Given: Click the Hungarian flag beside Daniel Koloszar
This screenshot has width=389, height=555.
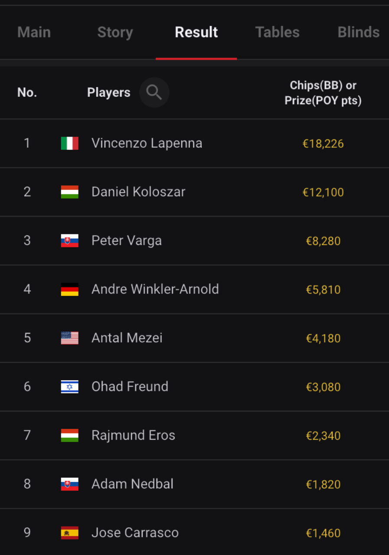Looking at the screenshot, I should 70,192.
